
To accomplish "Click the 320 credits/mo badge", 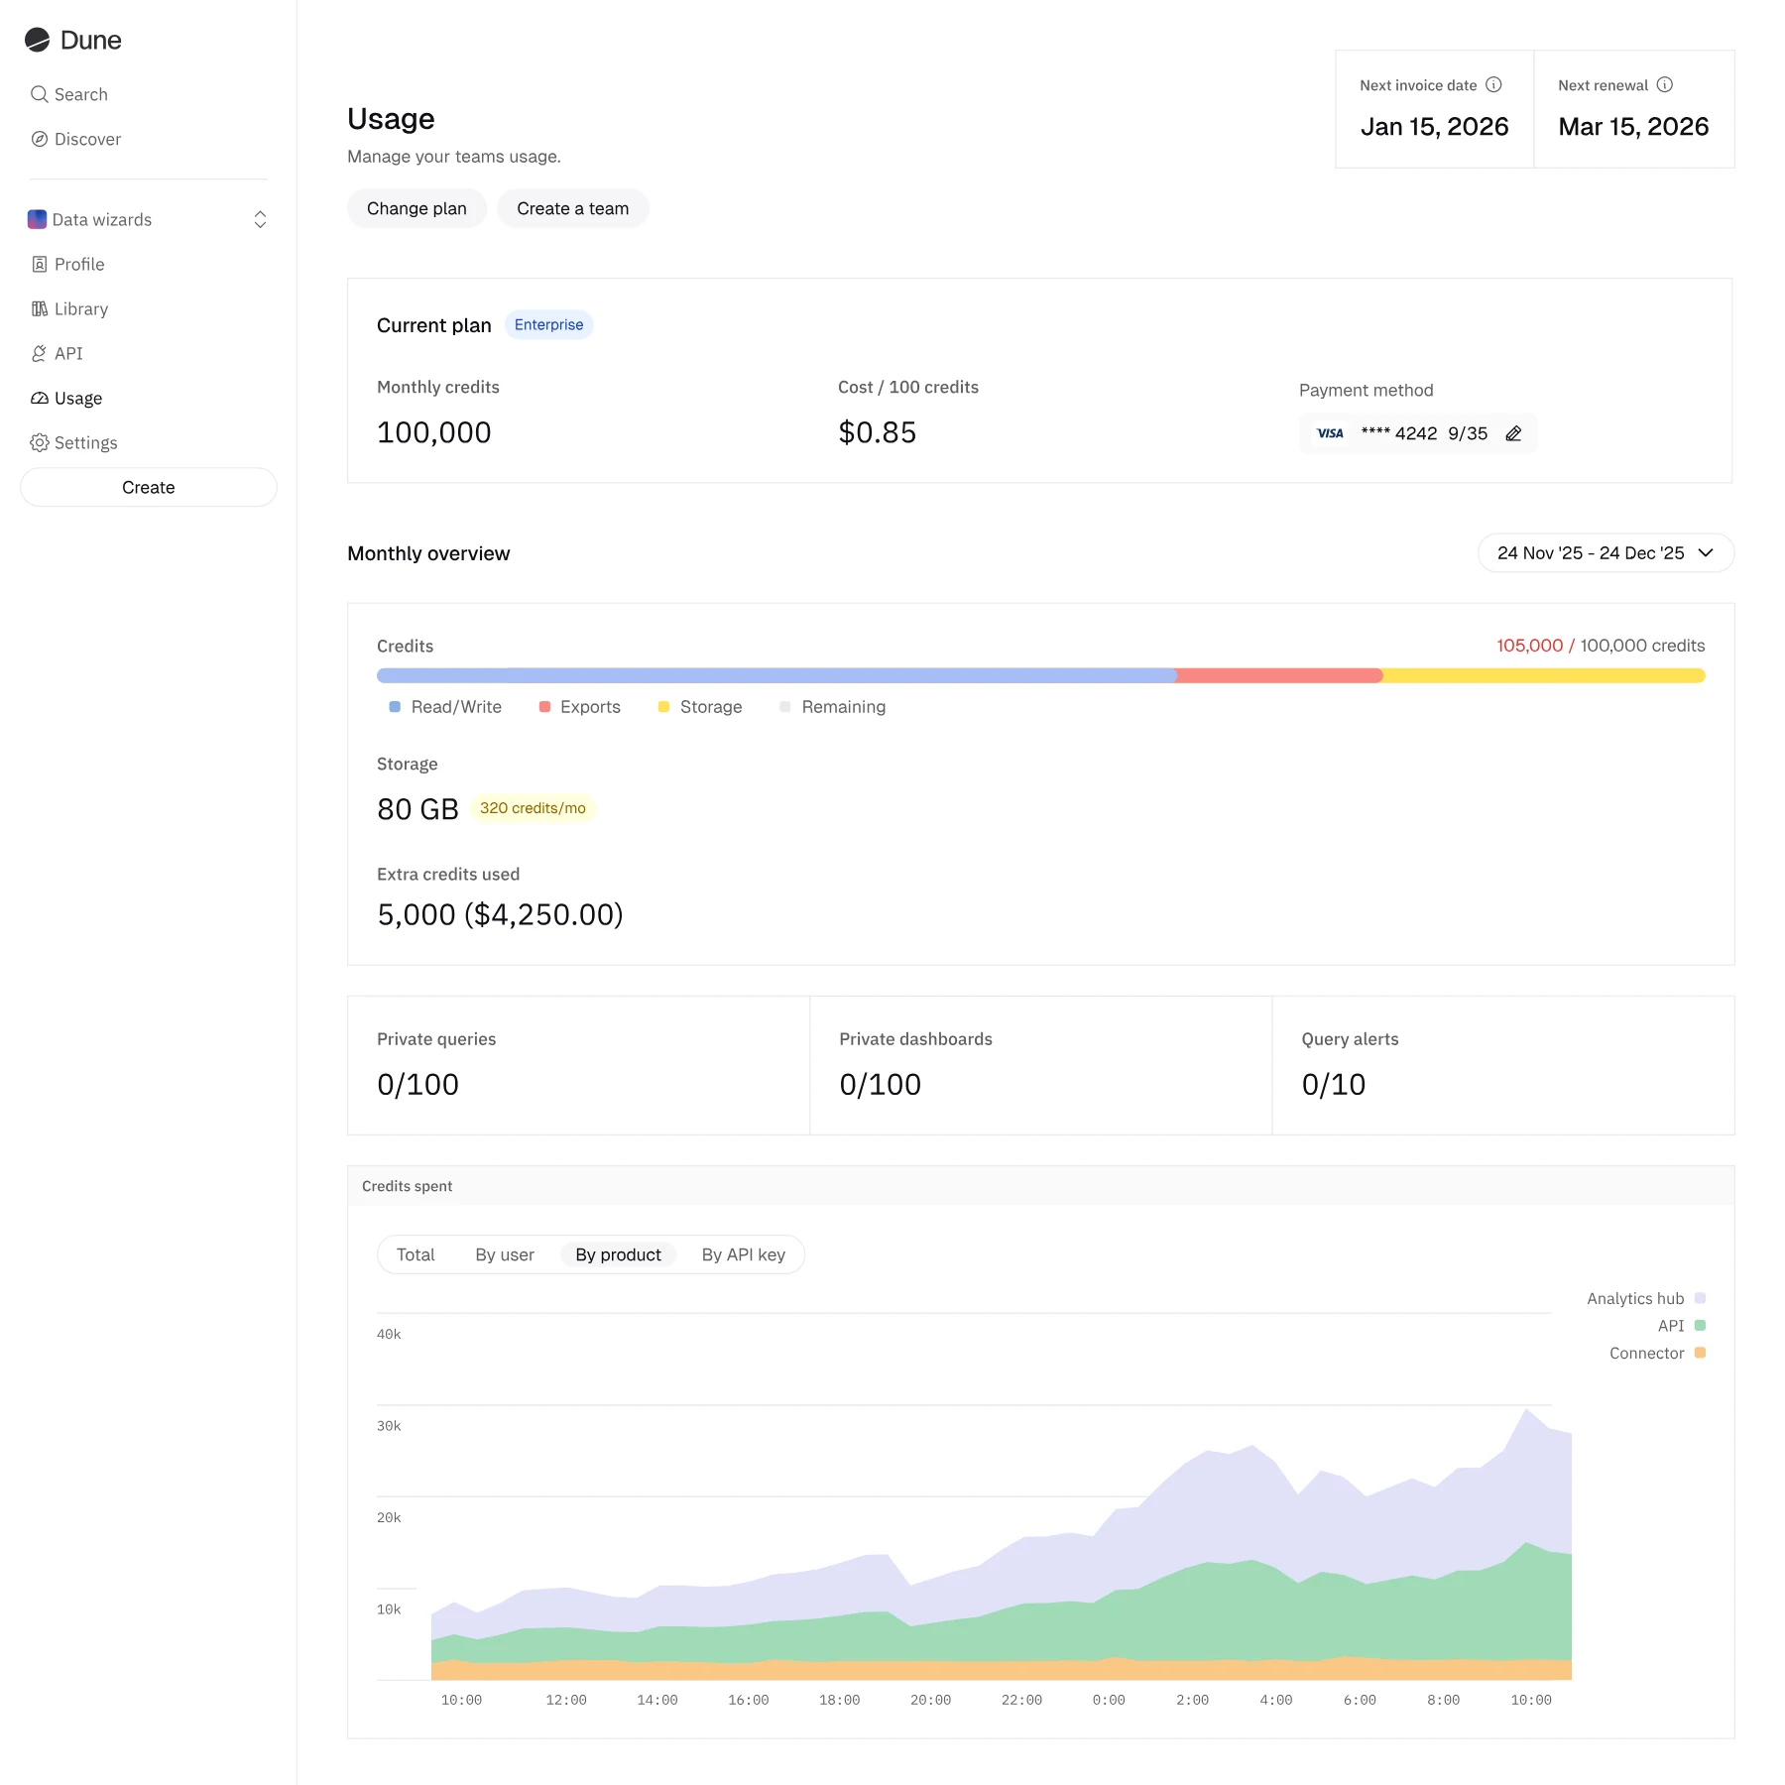I will pyautogui.click(x=533, y=808).
